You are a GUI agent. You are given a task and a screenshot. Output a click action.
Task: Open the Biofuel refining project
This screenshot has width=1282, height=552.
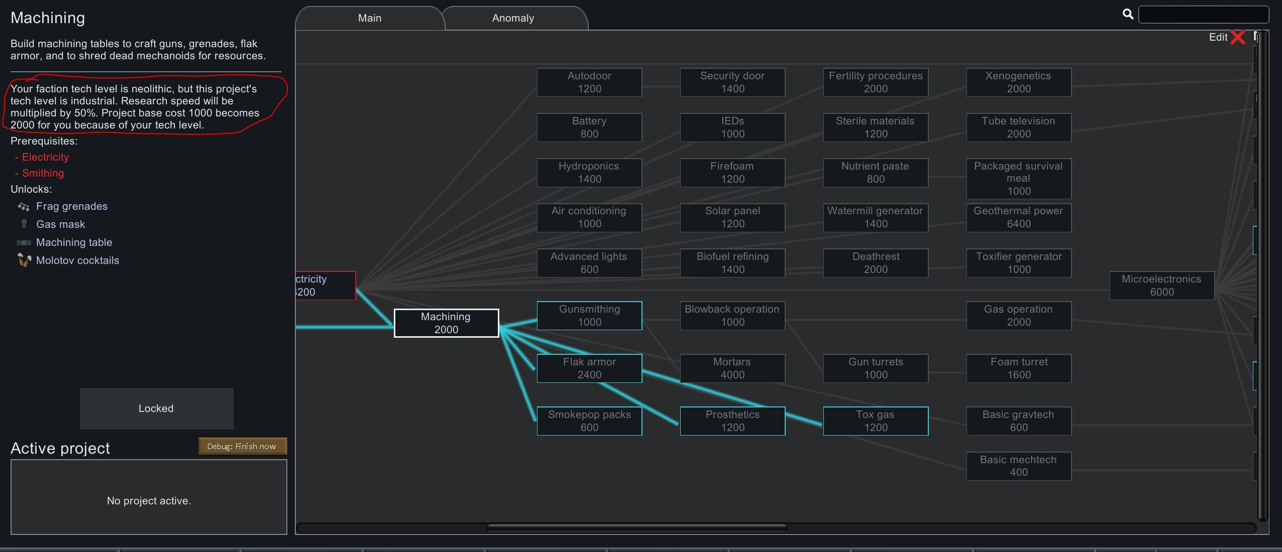pyautogui.click(x=732, y=263)
